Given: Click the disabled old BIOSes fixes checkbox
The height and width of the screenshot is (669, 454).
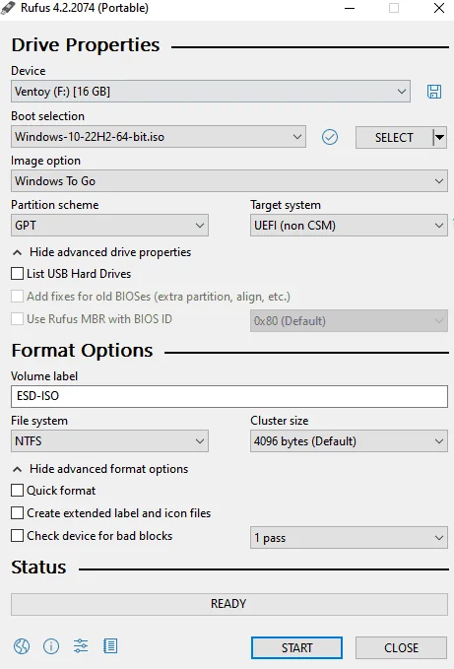Looking at the screenshot, I should click(x=17, y=297).
